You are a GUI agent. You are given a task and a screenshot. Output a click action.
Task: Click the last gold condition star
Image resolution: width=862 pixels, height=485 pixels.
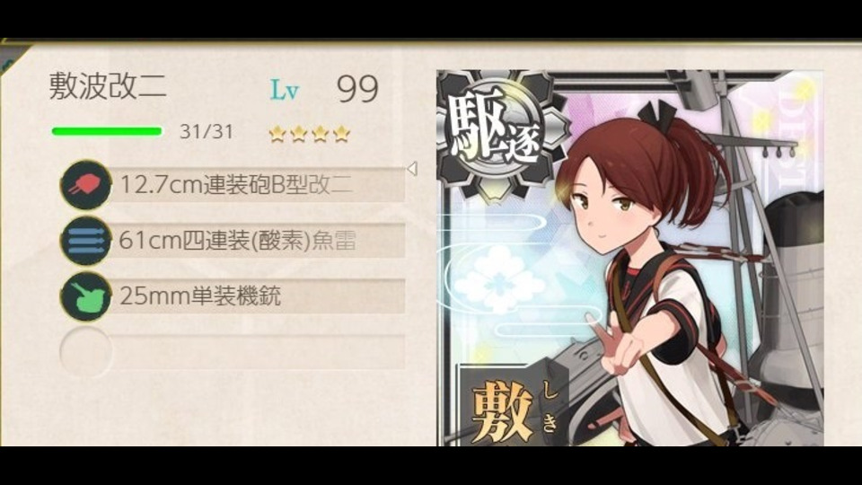341,134
